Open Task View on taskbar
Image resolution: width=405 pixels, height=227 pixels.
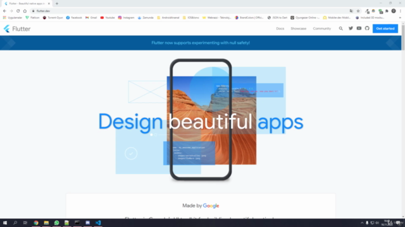25,223
